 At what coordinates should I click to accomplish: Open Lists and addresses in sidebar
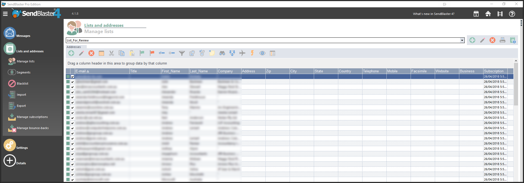24,49
